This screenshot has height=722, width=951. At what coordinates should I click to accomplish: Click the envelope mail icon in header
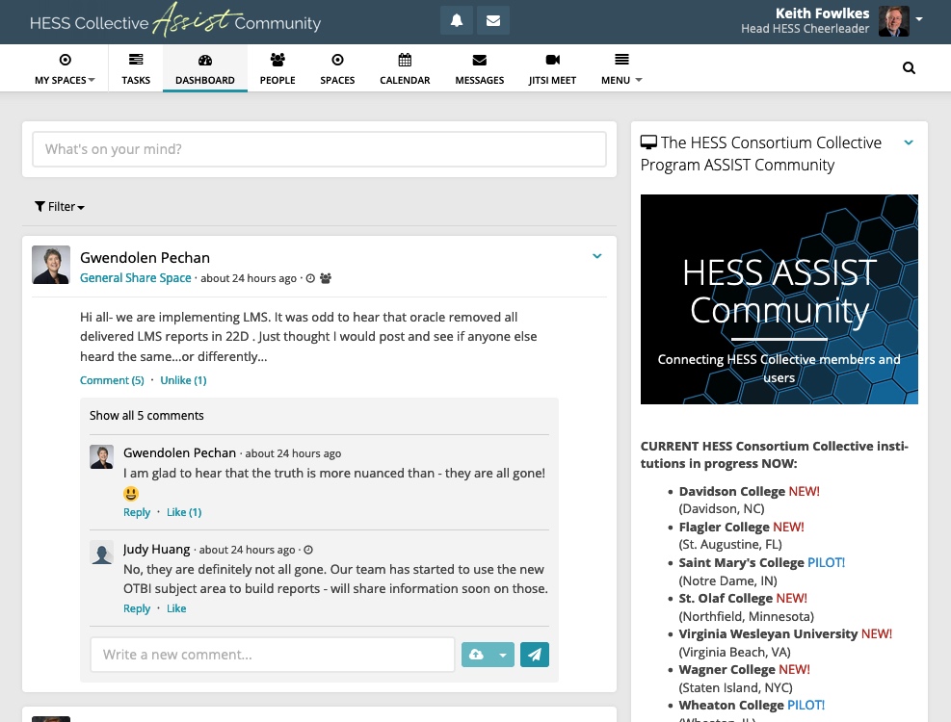(493, 20)
